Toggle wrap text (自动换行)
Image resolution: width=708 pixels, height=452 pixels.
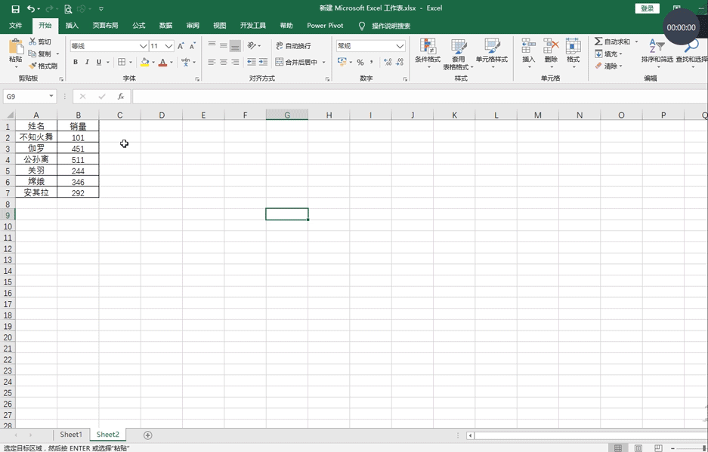pyautogui.click(x=293, y=45)
